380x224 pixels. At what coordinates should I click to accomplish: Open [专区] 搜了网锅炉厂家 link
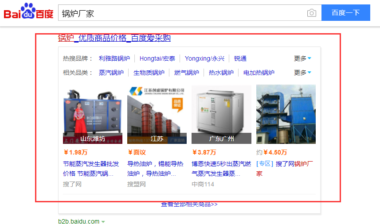click(x=285, y=169)
